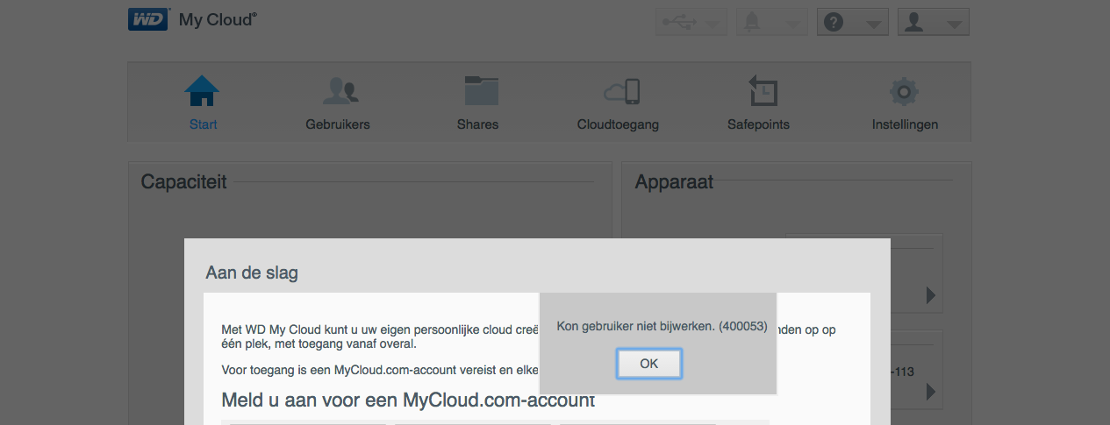Screen dimensions: 1110x425
Task: Expand the arrow in the Apparaat box above -113
Action: click(931, 295)
